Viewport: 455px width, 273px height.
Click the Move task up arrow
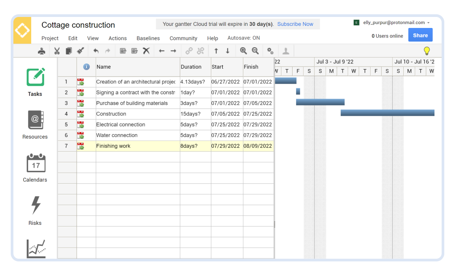(216, 51)
